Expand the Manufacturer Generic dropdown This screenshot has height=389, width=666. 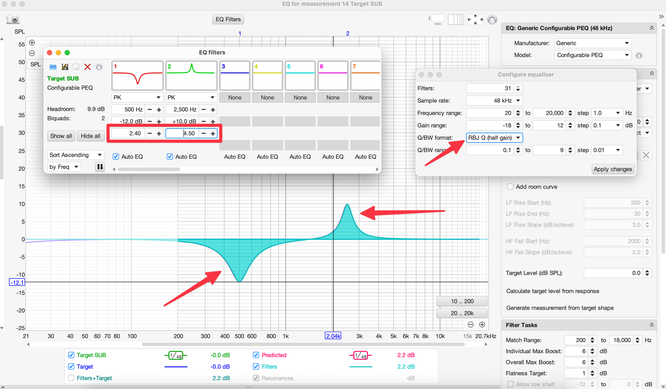point(593,43)
